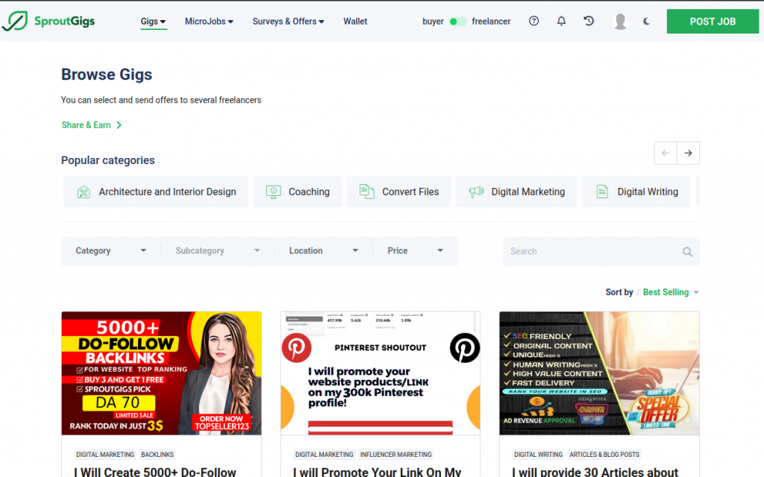764x477 pixels.
Task: Open the help question mark icon
Action: coord(534,21)
